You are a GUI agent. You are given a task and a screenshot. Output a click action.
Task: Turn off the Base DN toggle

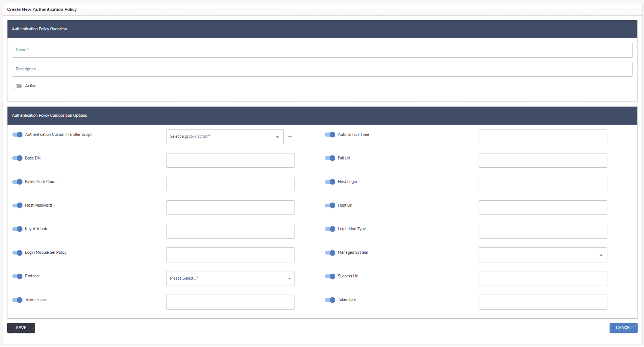(18, 158)
